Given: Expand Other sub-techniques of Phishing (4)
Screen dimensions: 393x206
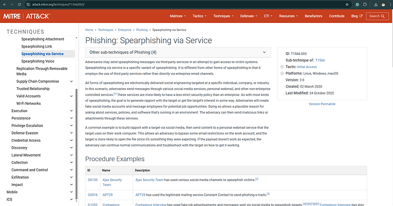Looking at the screenshot, I should (x=178, y=52).
